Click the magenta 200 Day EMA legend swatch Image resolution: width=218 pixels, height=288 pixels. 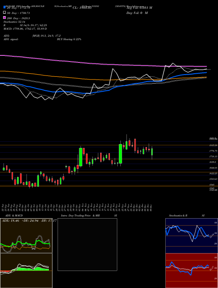pyautogui.click(x=5, y=17)
